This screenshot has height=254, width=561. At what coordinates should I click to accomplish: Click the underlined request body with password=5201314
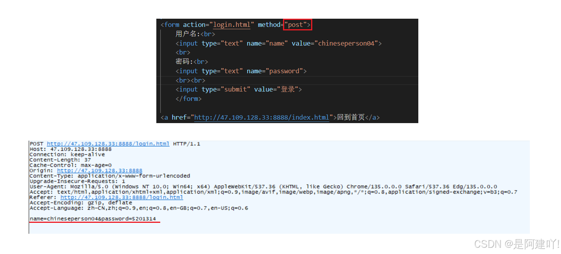[x=93, y=219]
